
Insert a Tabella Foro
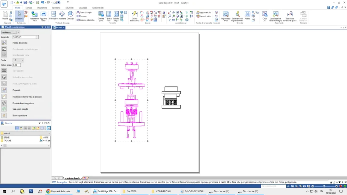[109, 16]
